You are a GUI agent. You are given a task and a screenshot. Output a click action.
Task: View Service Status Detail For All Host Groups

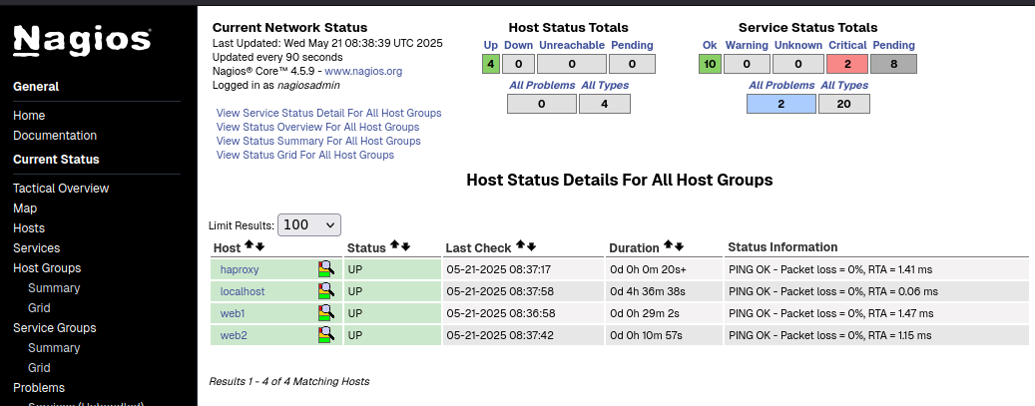[328, 113]
